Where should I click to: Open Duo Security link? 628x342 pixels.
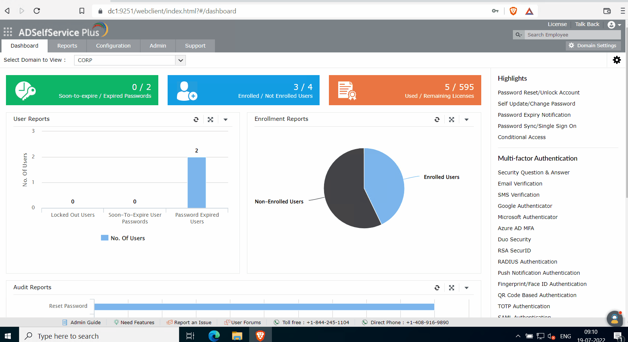pos(514,239)
